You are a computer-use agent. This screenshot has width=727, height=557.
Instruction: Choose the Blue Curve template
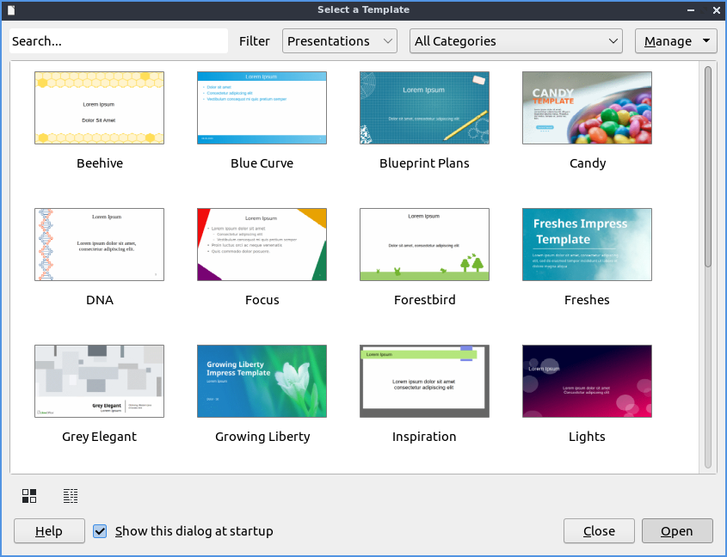pyautogui.click(x=262, y=107)
